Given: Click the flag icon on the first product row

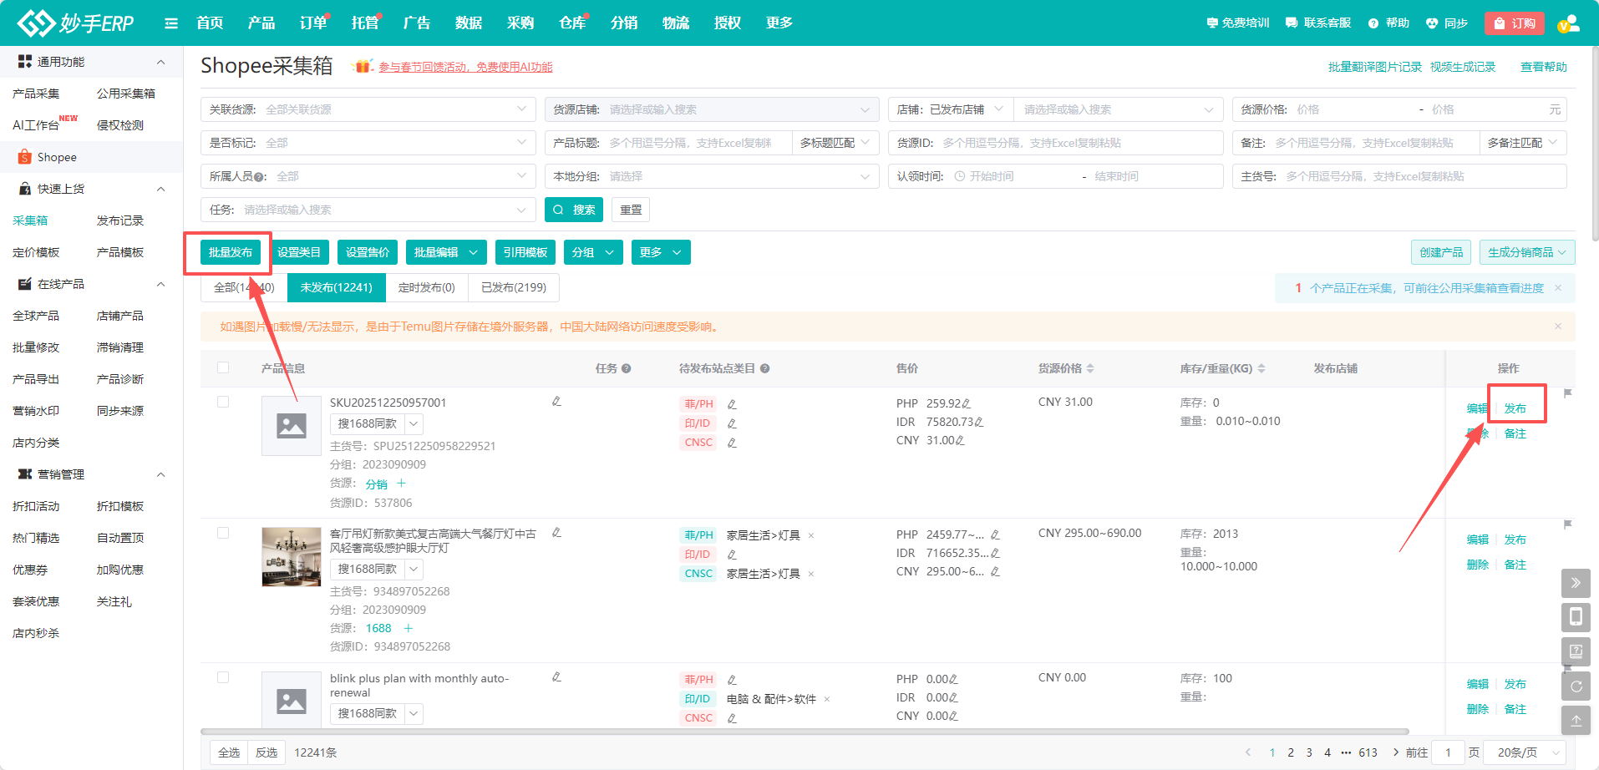Looking at the screenshot, I should point(1567,393).
